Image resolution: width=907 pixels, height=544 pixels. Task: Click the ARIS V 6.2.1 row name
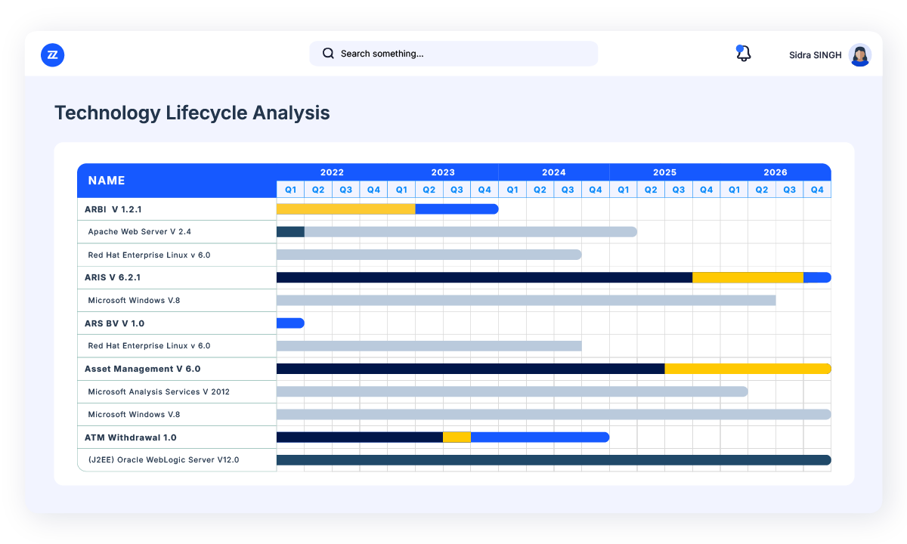[113, 277]
